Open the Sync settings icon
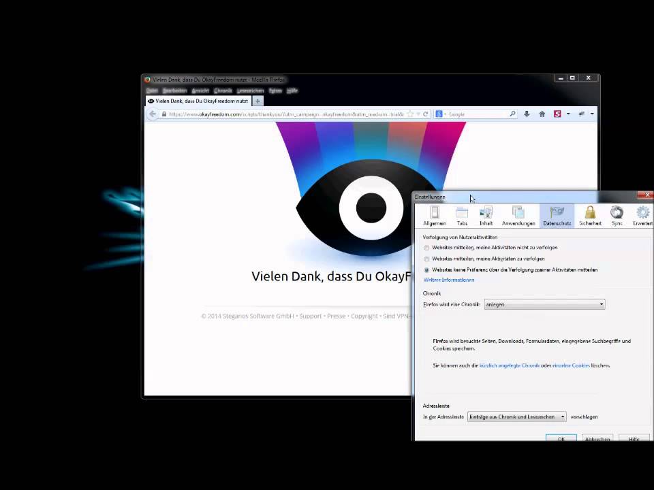The image size is (654, 490). pyautogui.click(x=617, y=216)
